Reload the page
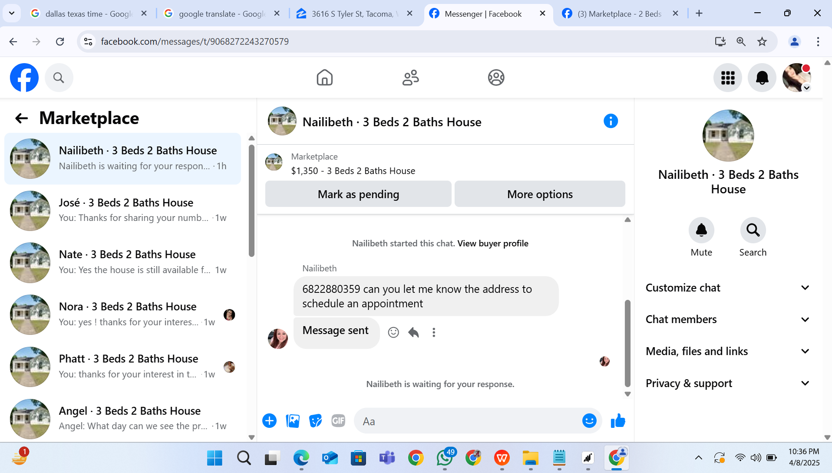 (60, 42)
